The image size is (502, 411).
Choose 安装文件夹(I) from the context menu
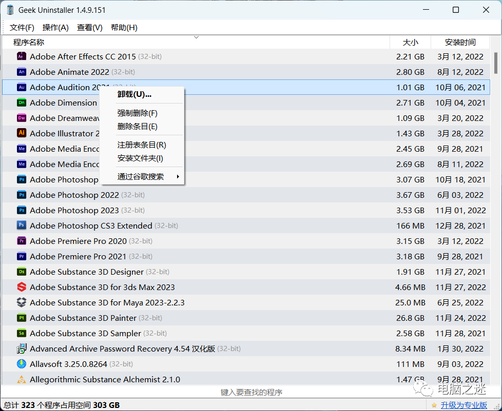(142, 158)
